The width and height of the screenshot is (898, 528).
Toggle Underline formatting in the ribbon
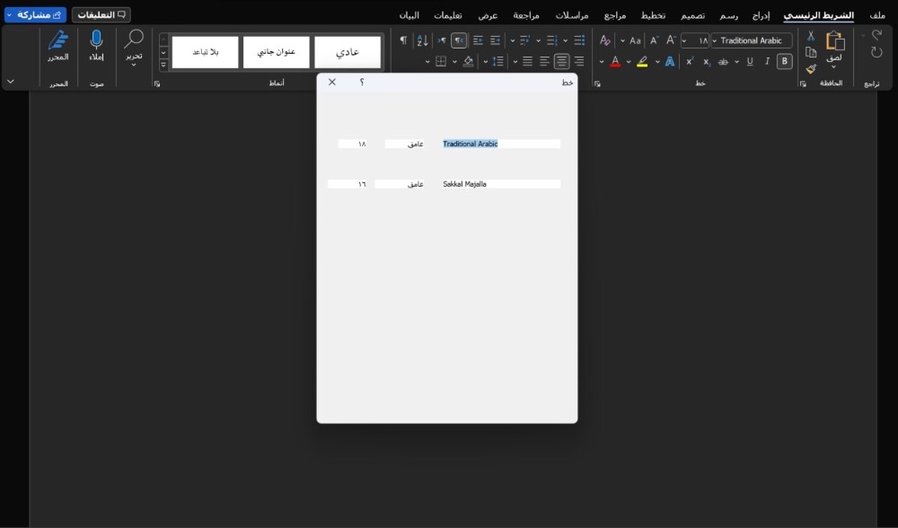750,62
